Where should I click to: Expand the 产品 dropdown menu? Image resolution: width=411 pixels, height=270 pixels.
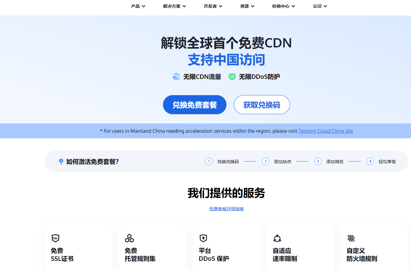click(138, 6)
